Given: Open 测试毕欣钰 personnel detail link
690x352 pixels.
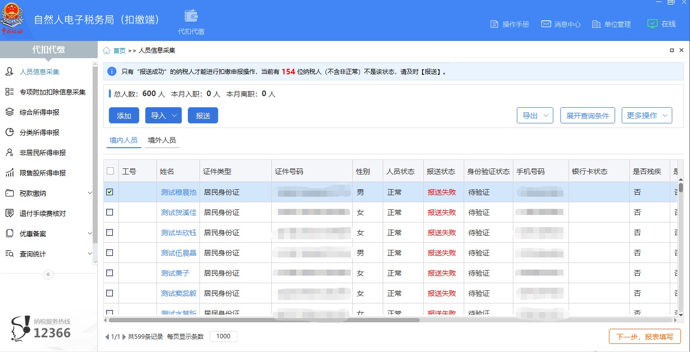Looking at the screenshot, I should (178, 232).
